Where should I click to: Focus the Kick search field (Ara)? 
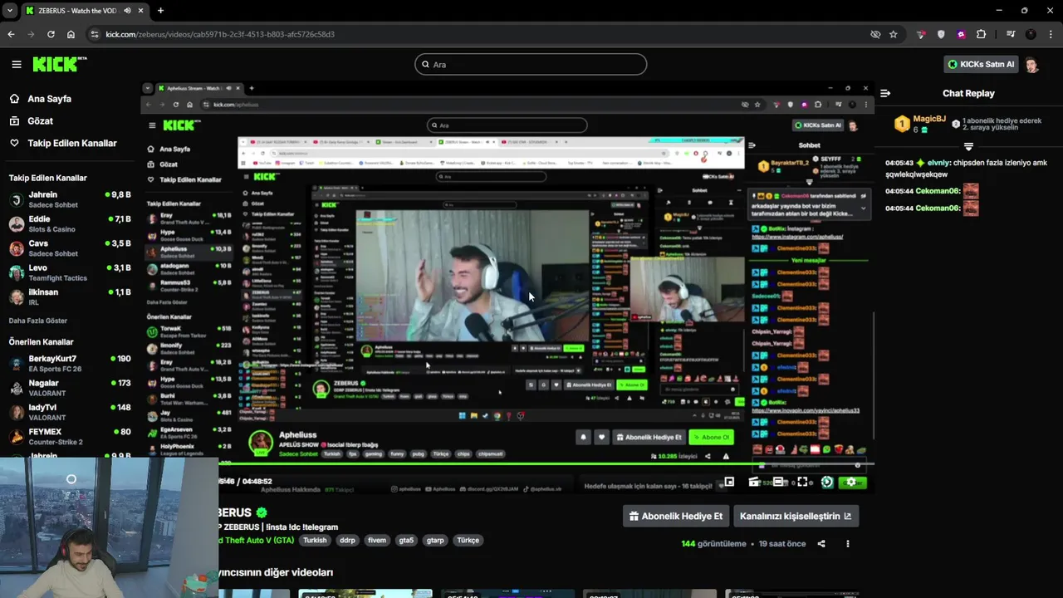tap(531, 64)
